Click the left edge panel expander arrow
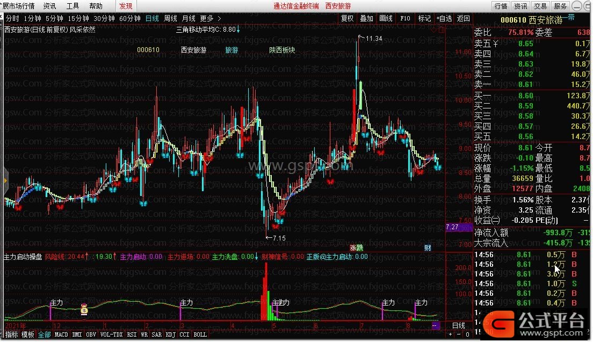This screenshot has width=593, height=342. tap(5, 181)
